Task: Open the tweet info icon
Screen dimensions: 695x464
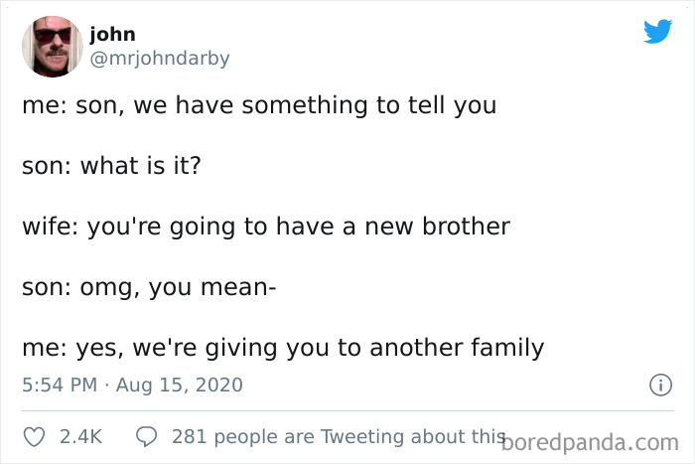Action: coord(655,385)
